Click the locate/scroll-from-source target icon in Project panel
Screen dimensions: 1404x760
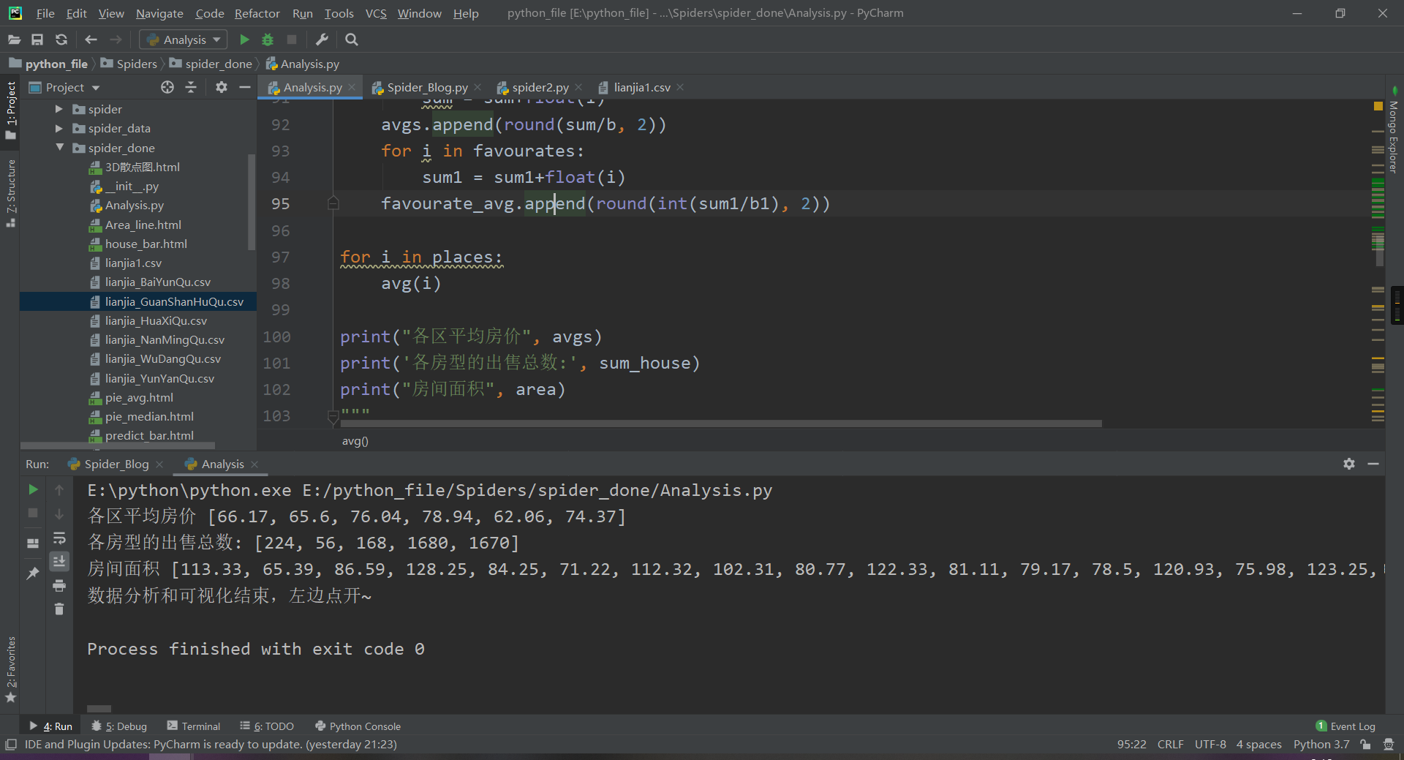point(167,87)
